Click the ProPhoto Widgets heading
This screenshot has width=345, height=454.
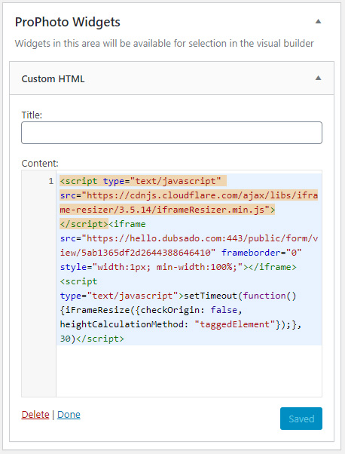[68, 23]
